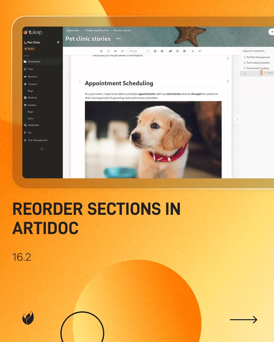Collapse table of contents panel arrow
274x342 pixels.
[x=237, y=120]
